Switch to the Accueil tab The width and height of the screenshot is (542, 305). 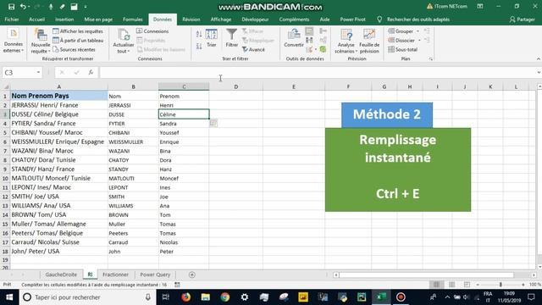point(36,19)
